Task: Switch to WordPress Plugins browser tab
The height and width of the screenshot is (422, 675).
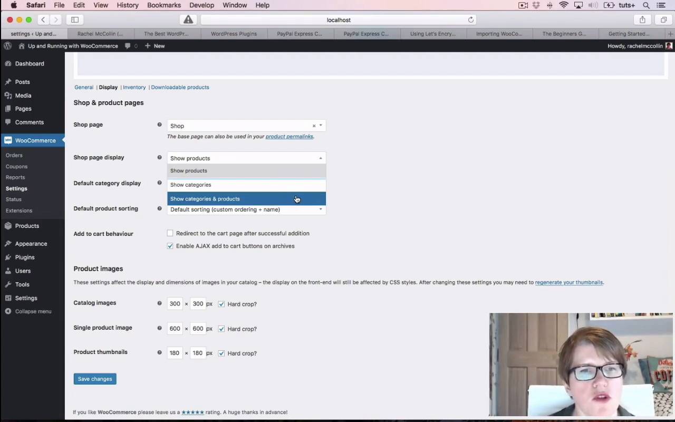Action: [x=234, y=34]
